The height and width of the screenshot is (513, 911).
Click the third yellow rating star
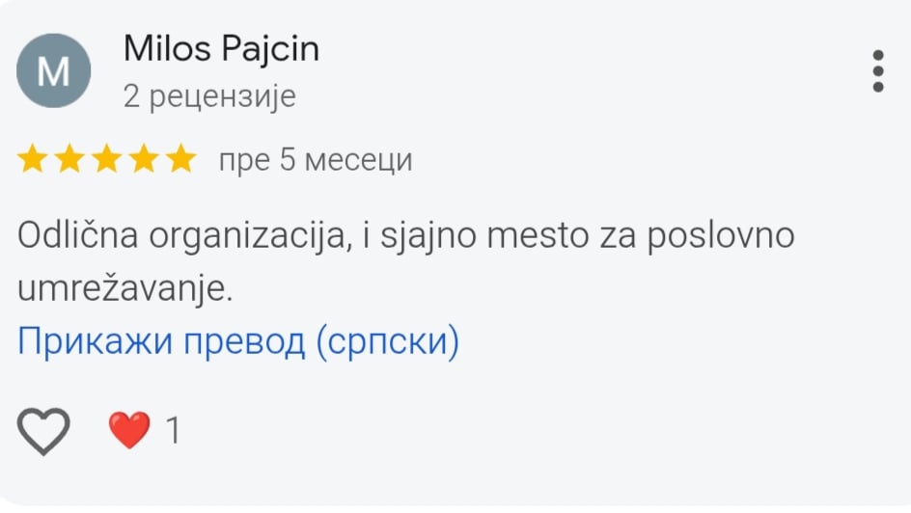(106, 159)
